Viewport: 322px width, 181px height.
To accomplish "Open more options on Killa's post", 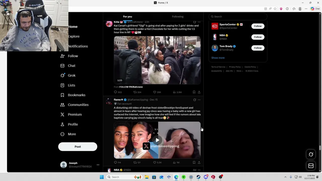I will (199, 22).
